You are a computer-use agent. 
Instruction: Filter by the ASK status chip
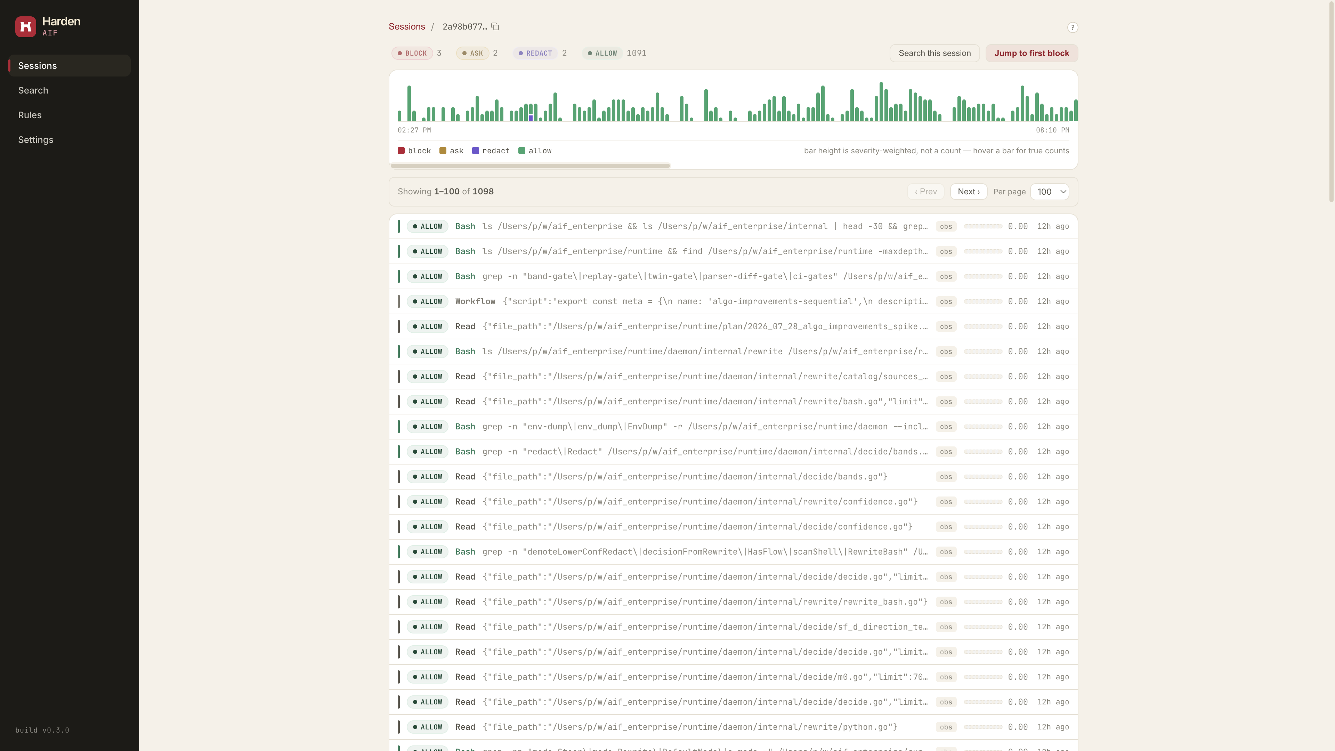472,54
